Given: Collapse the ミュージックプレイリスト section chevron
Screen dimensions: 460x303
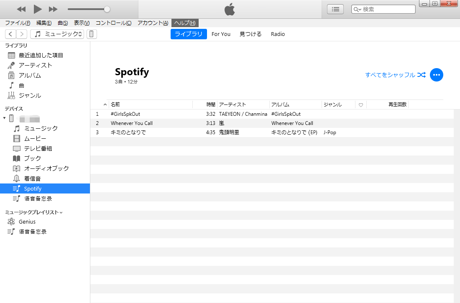Looking at the screenshot, I should [x=61, y=213].
